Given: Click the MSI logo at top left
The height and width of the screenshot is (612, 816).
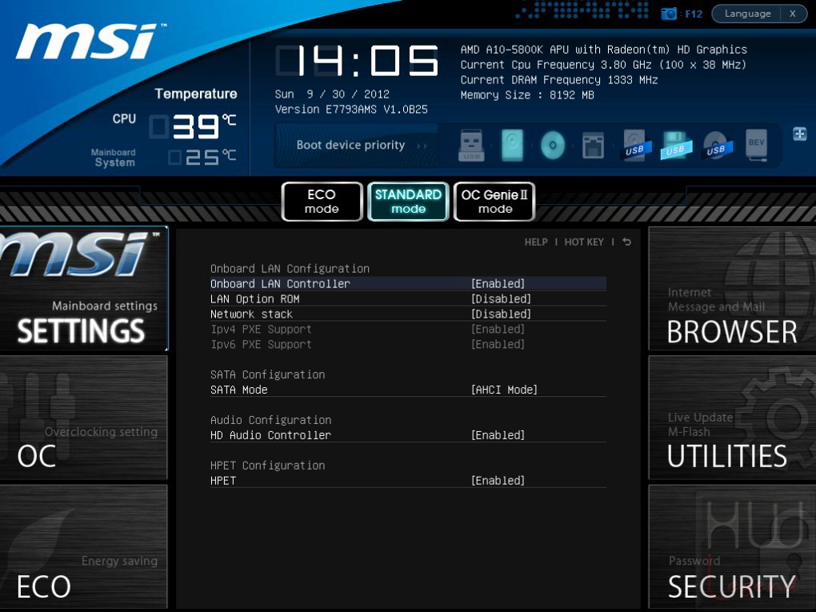Looking at the screenshot, I should pyautogui.click(x=90, y=41).
